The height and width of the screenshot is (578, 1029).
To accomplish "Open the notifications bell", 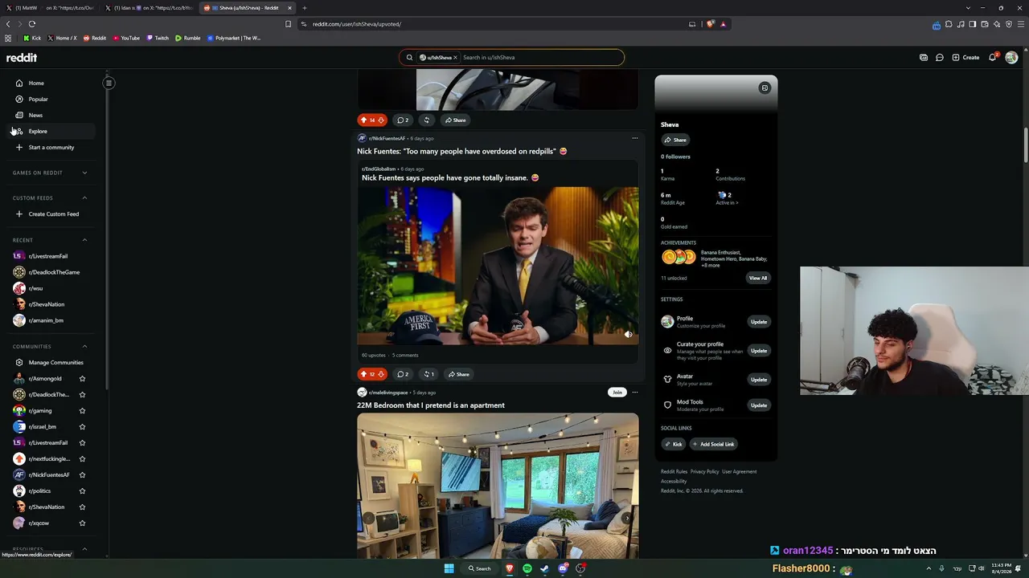I will pyautogui.click(x=992, y=58).
